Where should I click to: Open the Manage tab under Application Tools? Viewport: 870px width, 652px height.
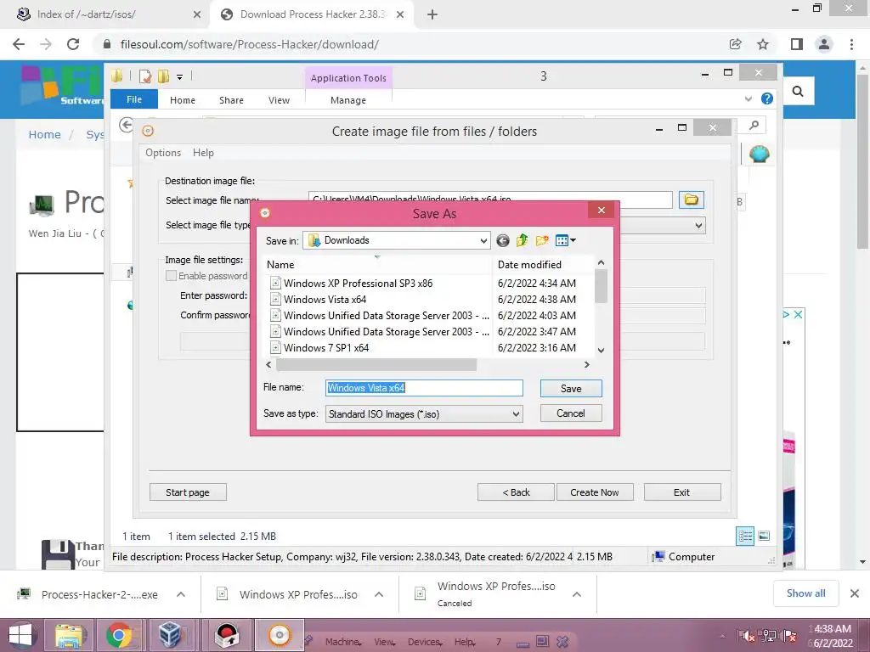click(348, 100)
